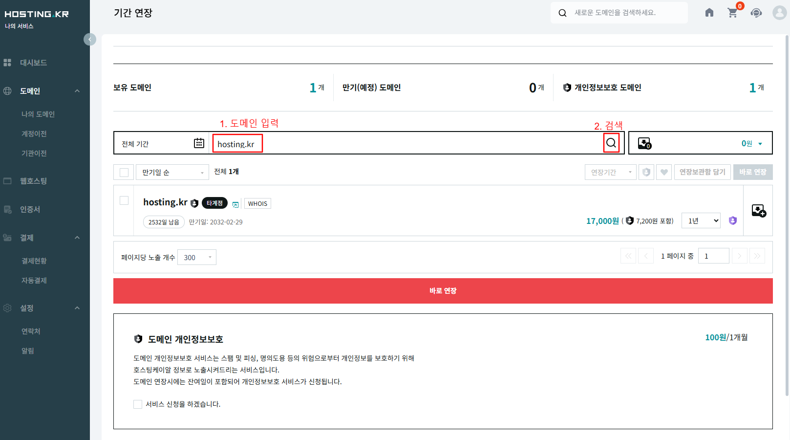Click 보유 도메인 count 1개
Viewport: 790px width, 440px height.
317,88
